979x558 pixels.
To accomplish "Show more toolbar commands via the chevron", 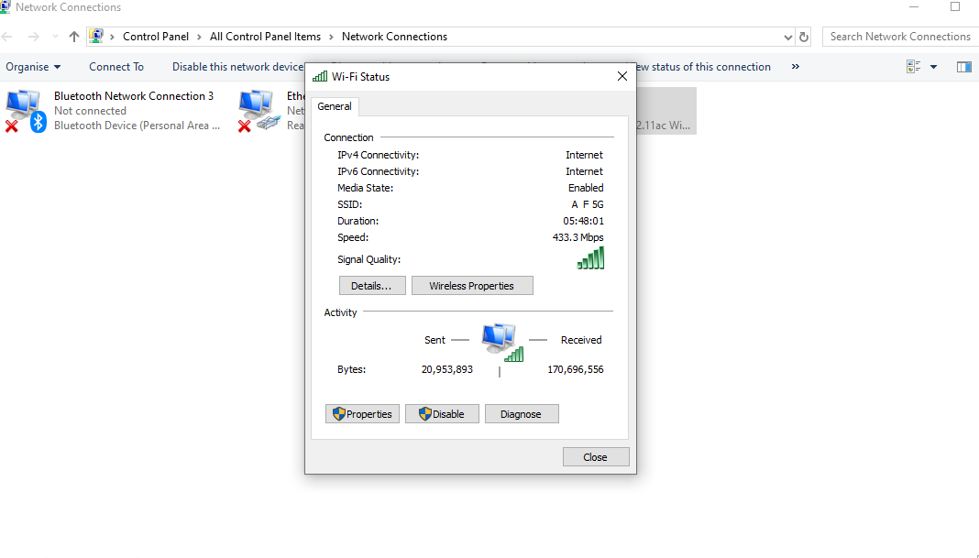I will tap(794, 66).
